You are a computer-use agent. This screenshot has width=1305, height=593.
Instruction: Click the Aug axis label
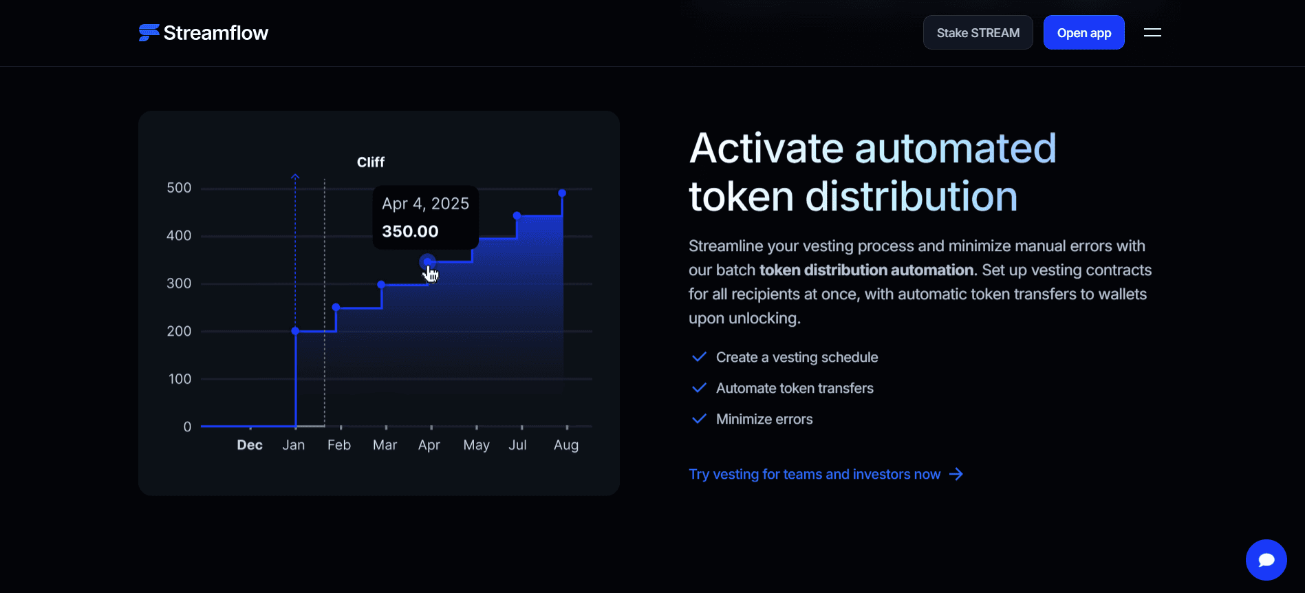click(566, 446)
